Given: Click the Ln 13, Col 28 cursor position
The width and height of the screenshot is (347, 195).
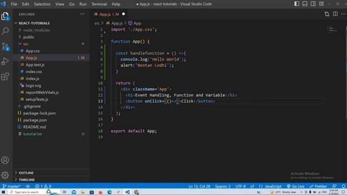Looking at the screenshot, I should coord(199,186).
